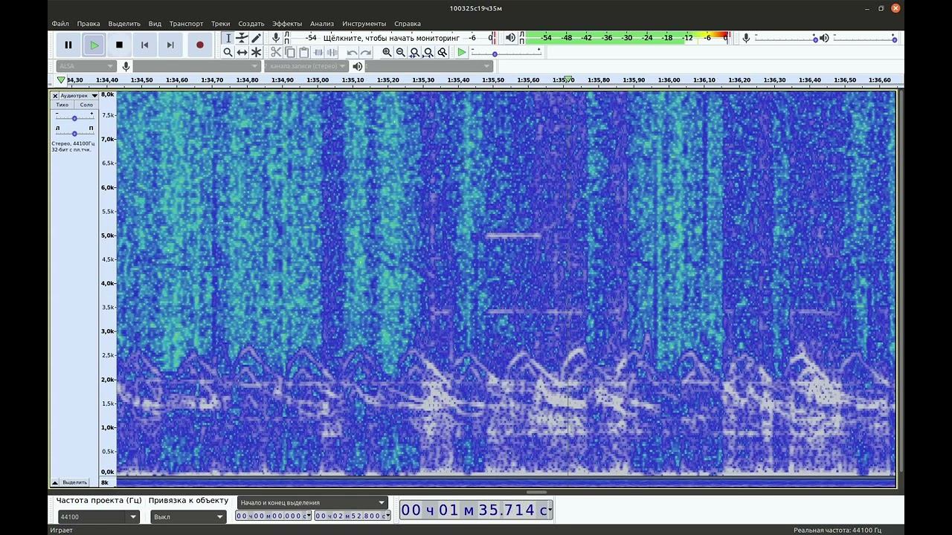Open the recording channels (стерео) dropdown
Screen dimensions: 952x535
pos(307,66)
